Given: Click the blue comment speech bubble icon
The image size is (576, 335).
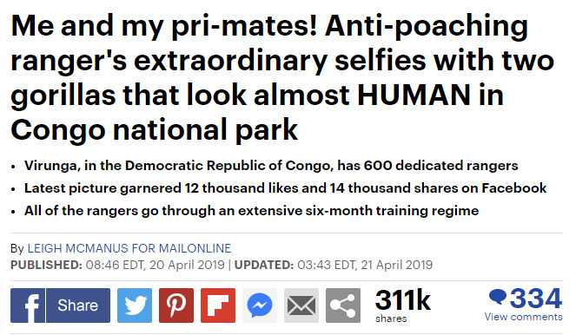Looking at the screenshot, I should tap(498, 297).
